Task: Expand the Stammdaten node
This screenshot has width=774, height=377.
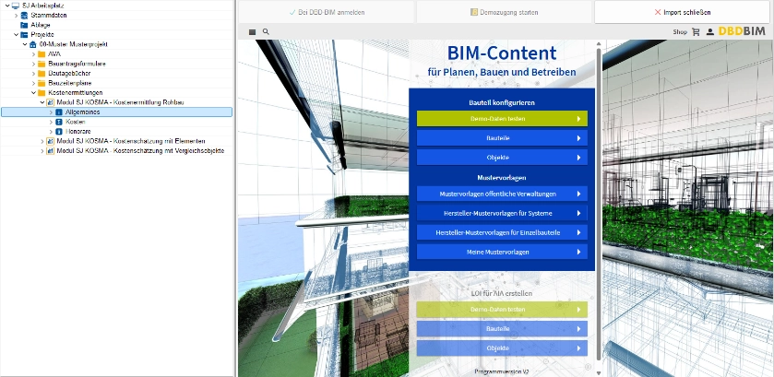Action: coord(15,15)
